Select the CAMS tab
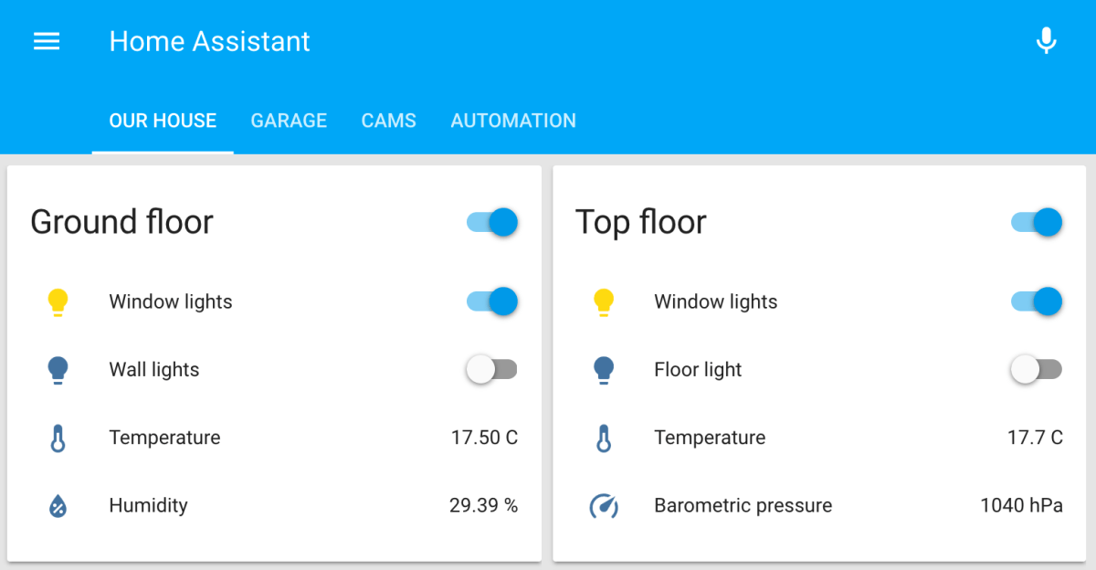The image size is (1096, 570). click(x=388, y=120)
